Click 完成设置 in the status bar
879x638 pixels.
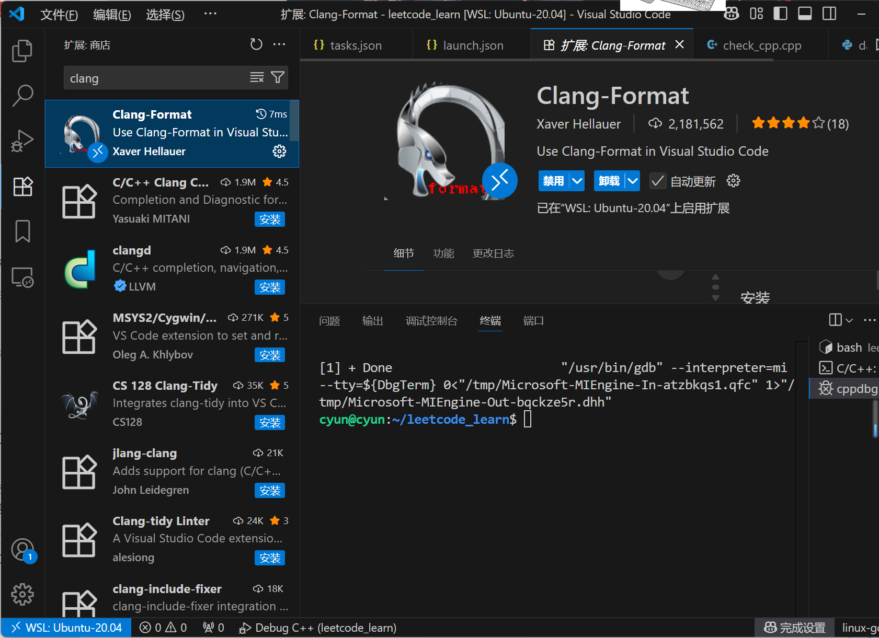[x=795, y=628]
